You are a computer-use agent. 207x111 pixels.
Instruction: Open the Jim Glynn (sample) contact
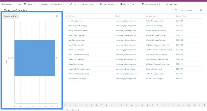(75, 21)
